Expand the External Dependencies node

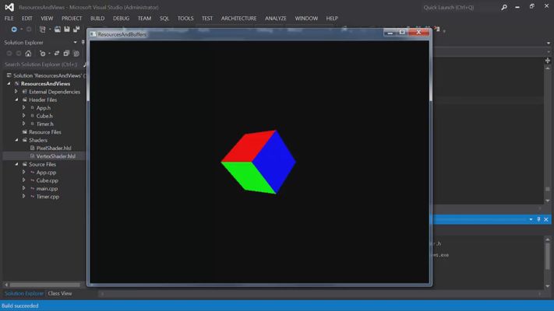click(16, 92)
